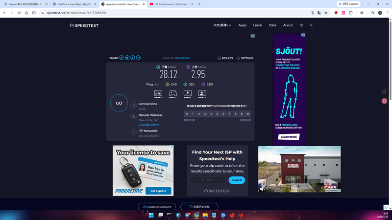Bookmark this page with star icon
The width and height of the screenshot is (392, 220).
tap(326, 13)
